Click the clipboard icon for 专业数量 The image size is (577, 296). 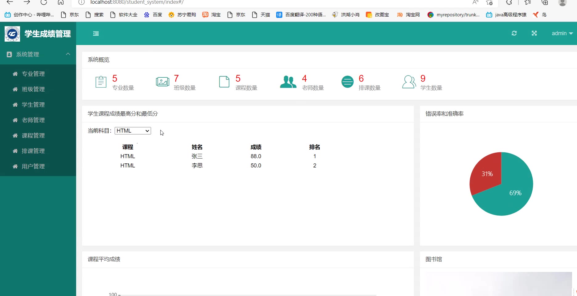click(101, 82)
